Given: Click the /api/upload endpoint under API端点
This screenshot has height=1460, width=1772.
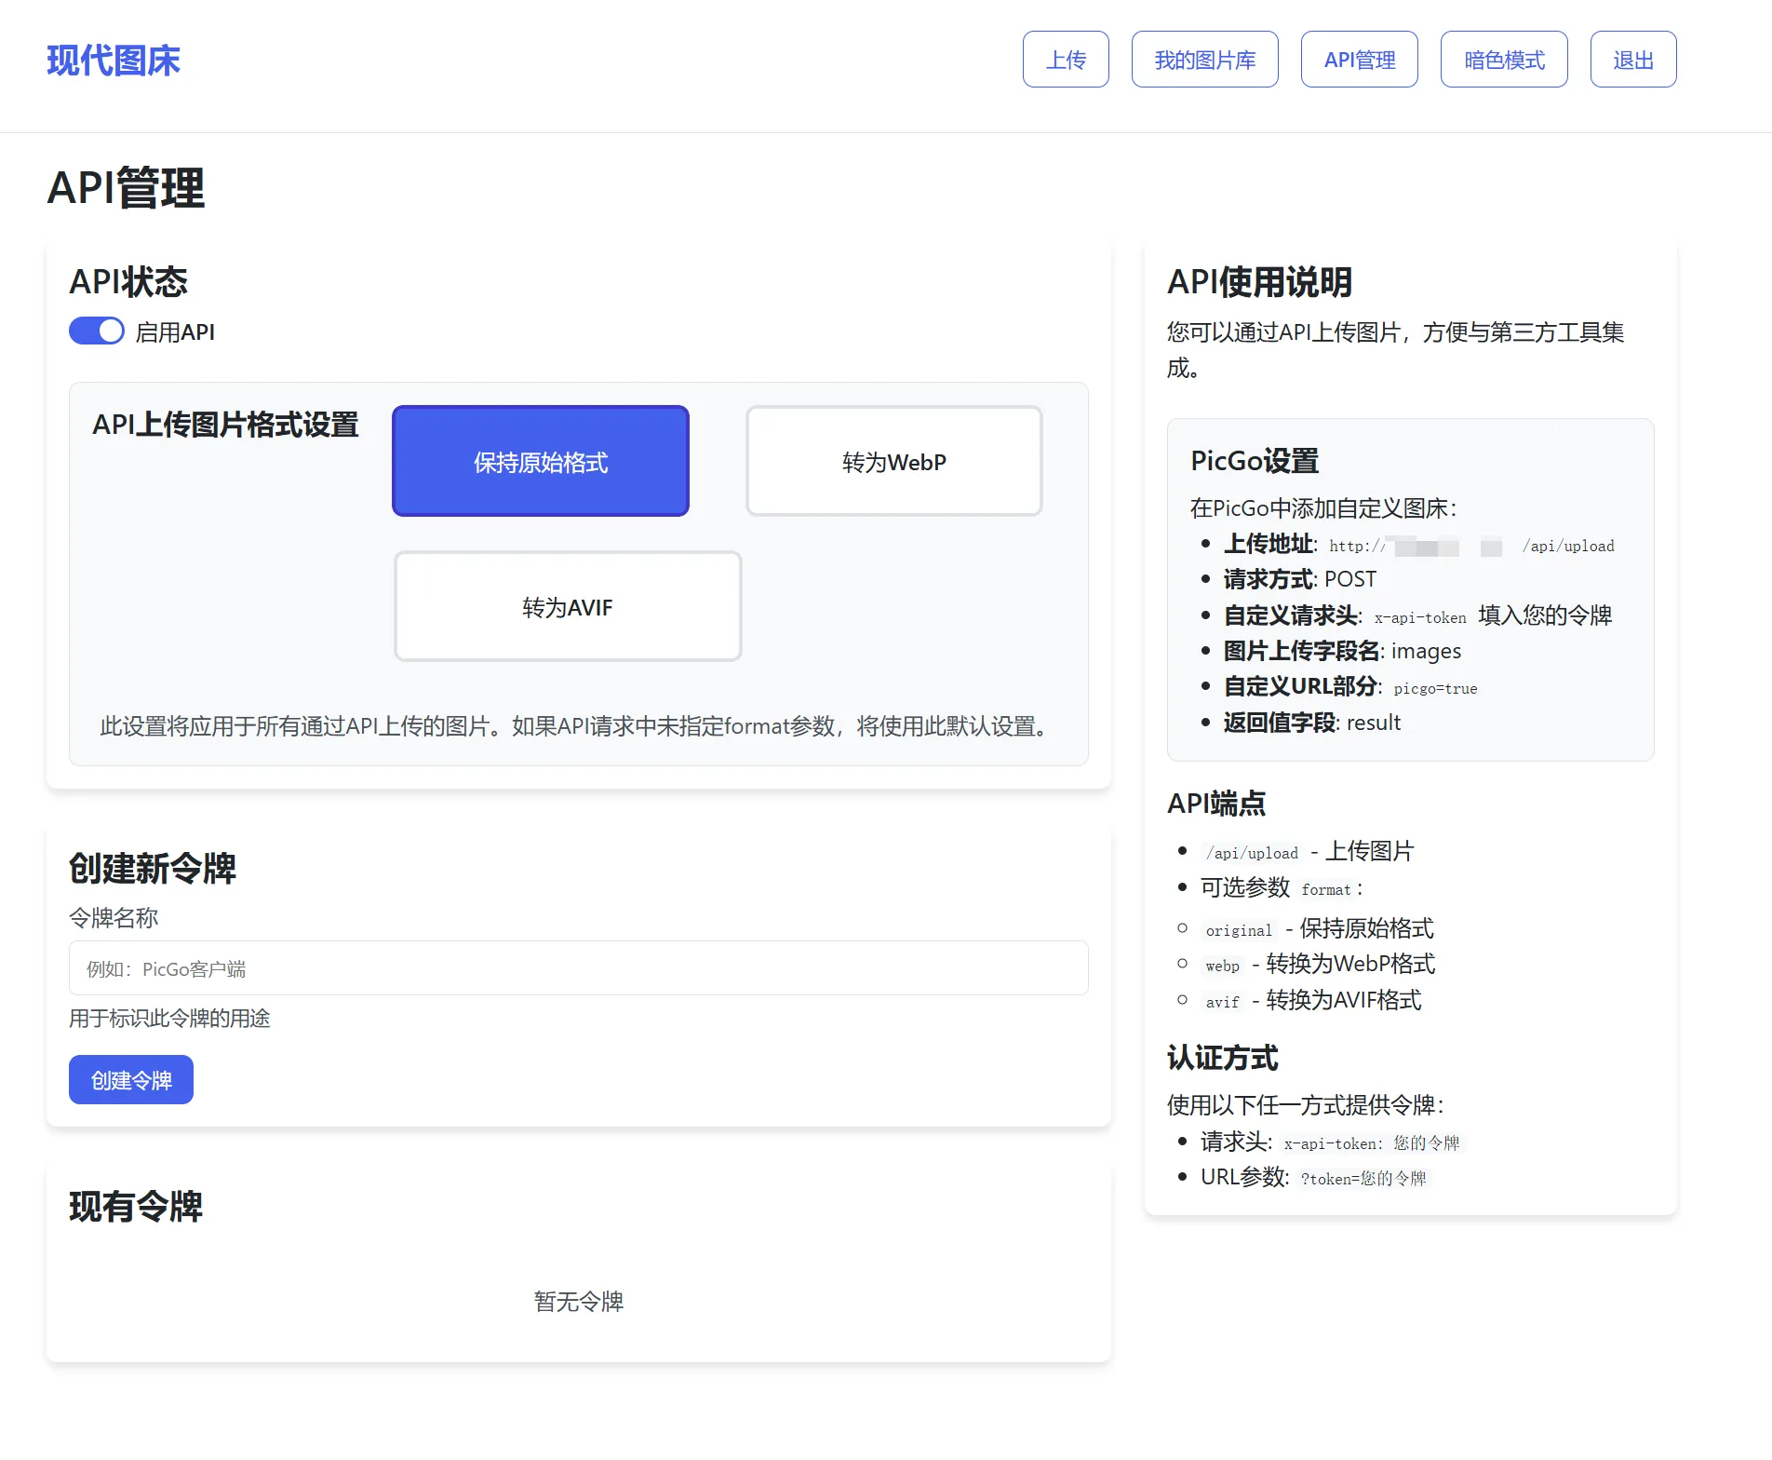Looking at the screenshot, I should click(1251, 853).
